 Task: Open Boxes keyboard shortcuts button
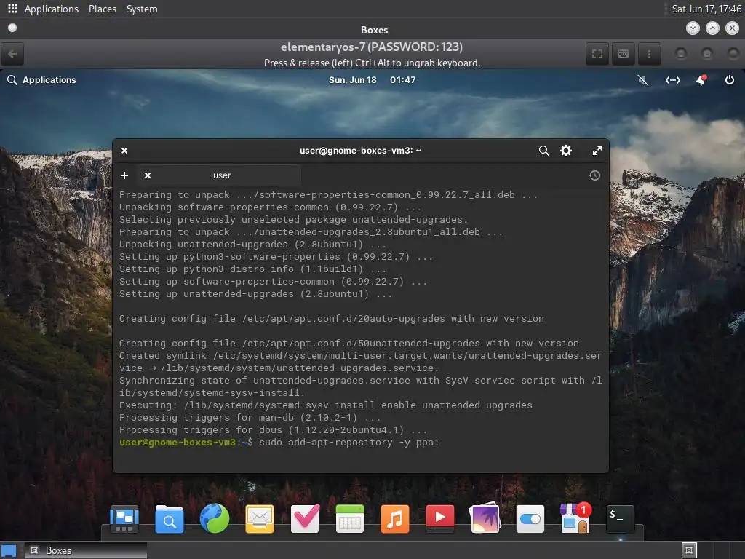click(623, 54)
